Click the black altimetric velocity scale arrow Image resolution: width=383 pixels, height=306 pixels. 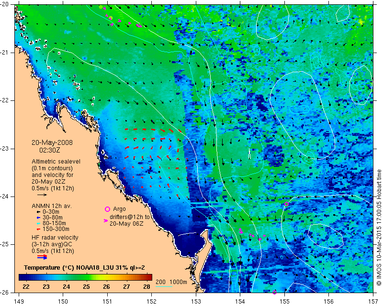click(42, 195)
